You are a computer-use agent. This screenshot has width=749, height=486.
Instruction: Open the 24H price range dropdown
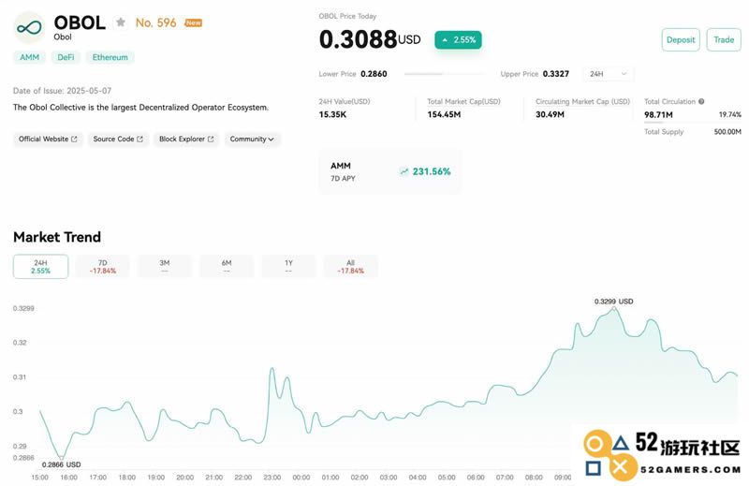pyautogui.click(x=608, y=74)
